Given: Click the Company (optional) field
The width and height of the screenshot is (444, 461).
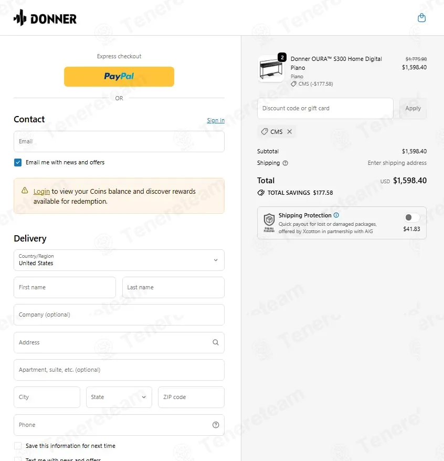Looking at the screenshot, I should (x=119, y=315).
